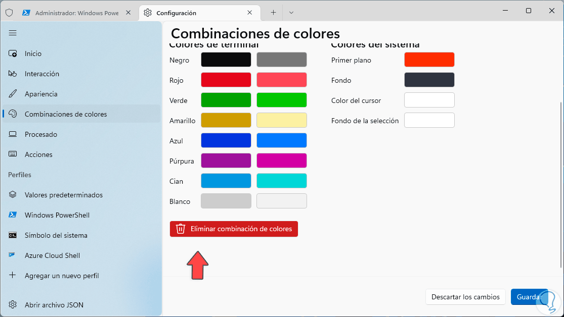Click the dark Rojo color swatch
This screenshot has height=317, width=564.
coord(226,80)
